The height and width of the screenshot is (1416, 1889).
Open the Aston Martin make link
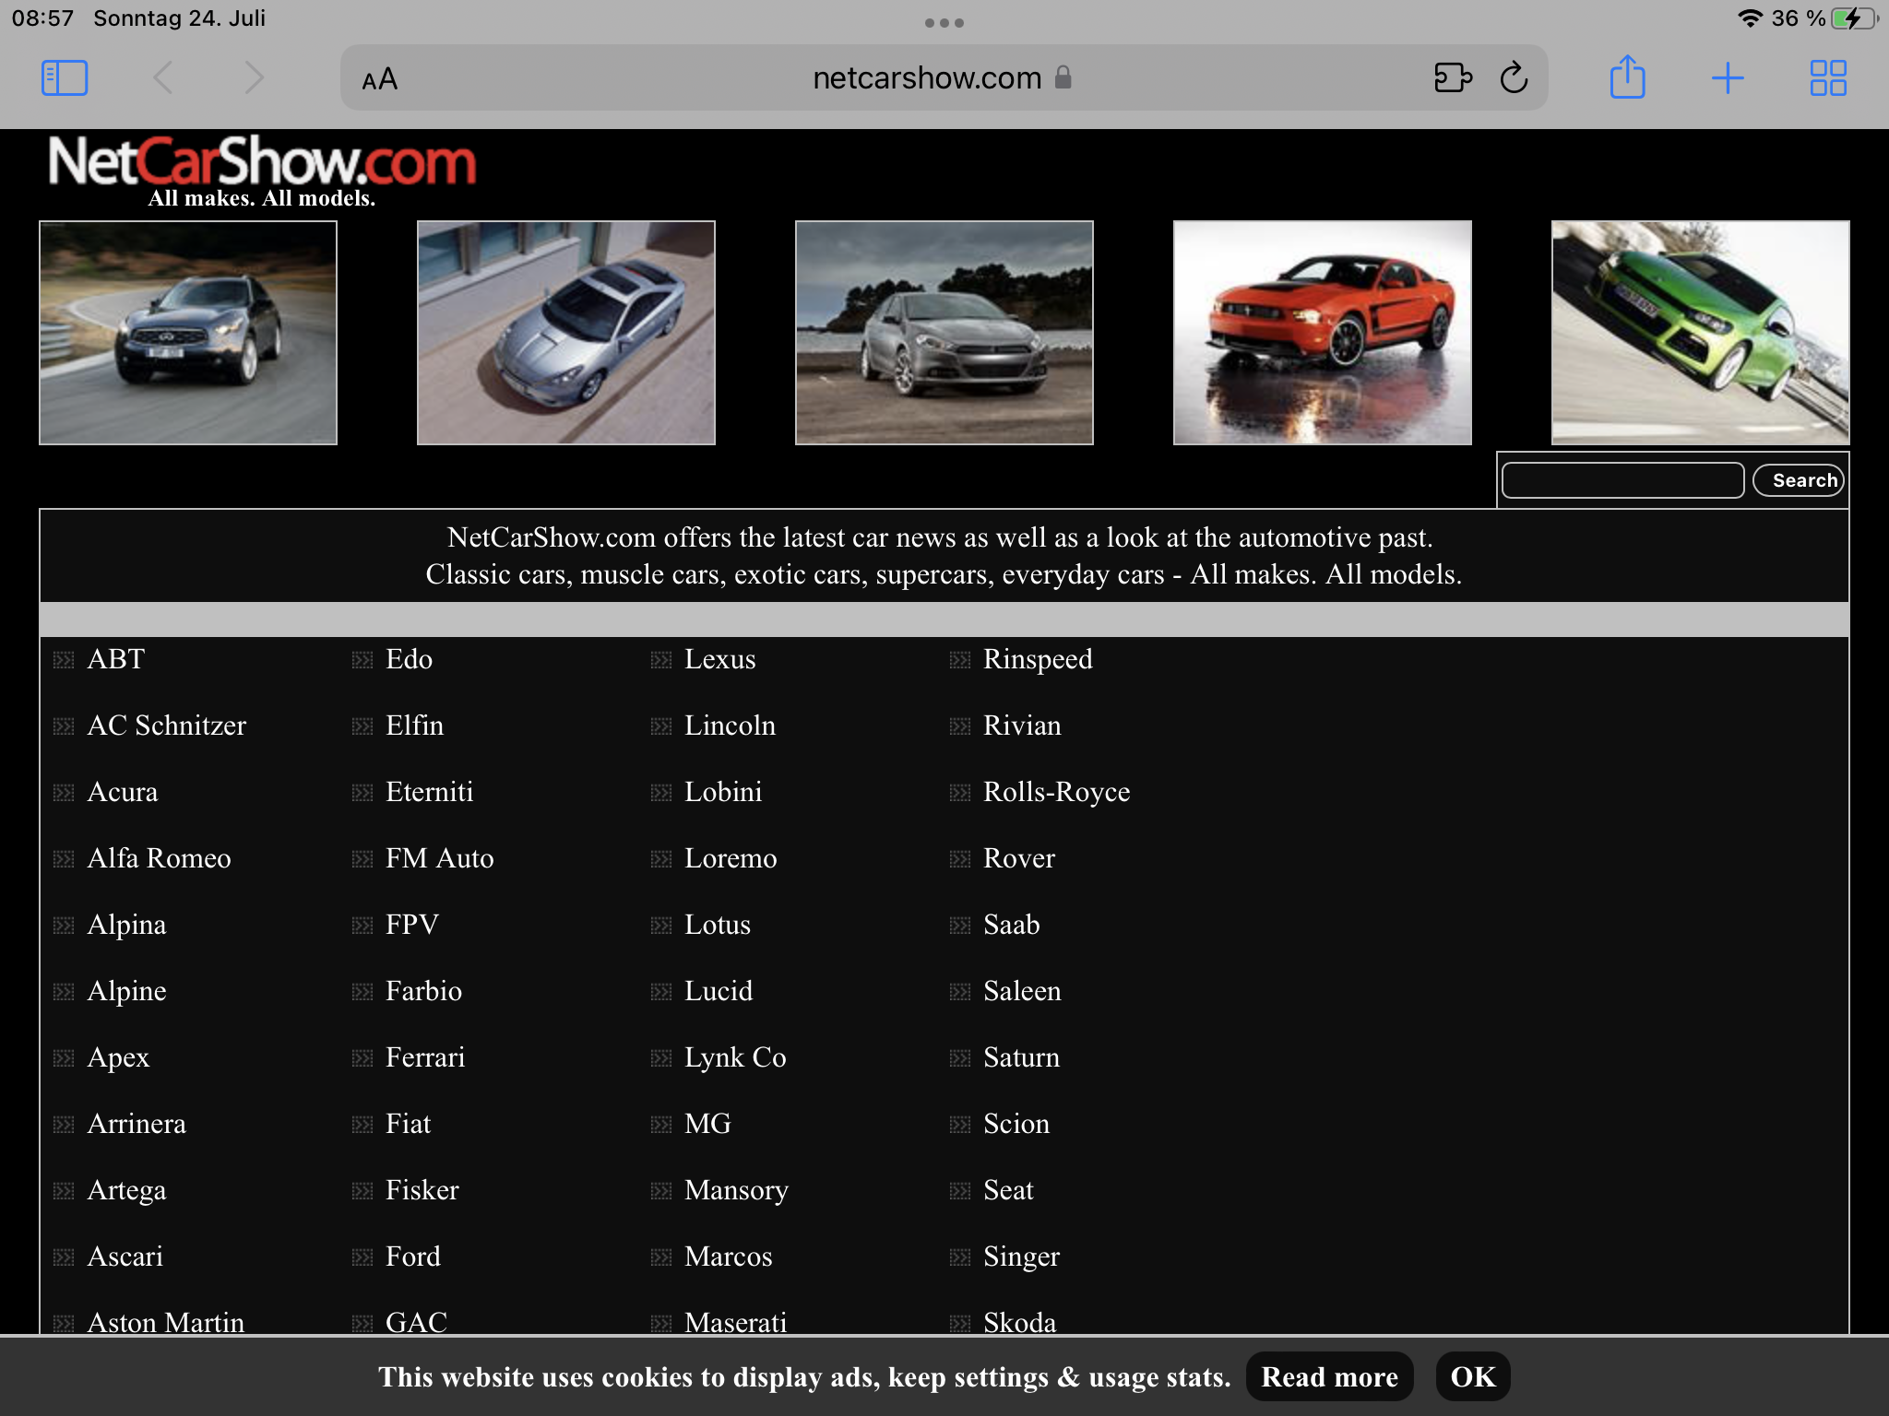tap(166, 1321)
